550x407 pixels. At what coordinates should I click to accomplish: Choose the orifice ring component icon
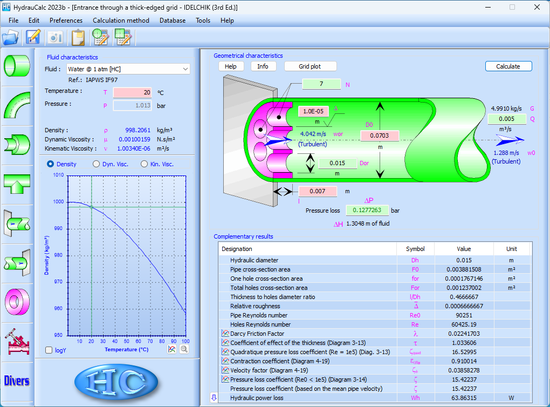(x=17, y=300)
